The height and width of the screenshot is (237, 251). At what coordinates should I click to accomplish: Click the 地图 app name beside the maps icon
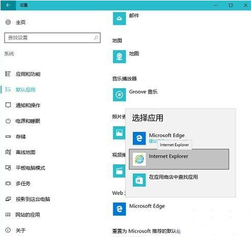click(x=134, y=54)
